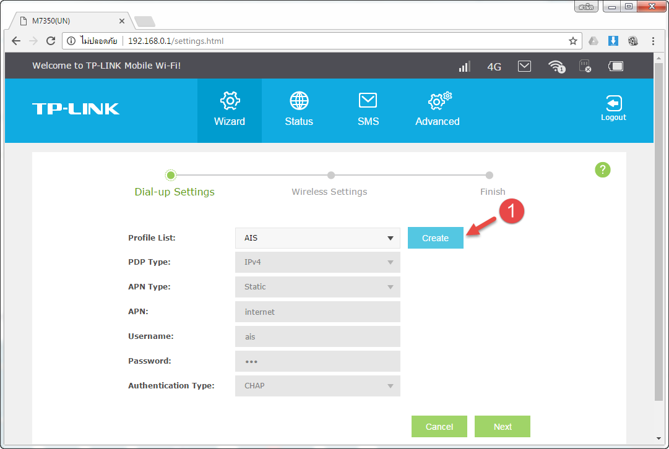Click the green help question mark icon

click(x=602, y=169)
